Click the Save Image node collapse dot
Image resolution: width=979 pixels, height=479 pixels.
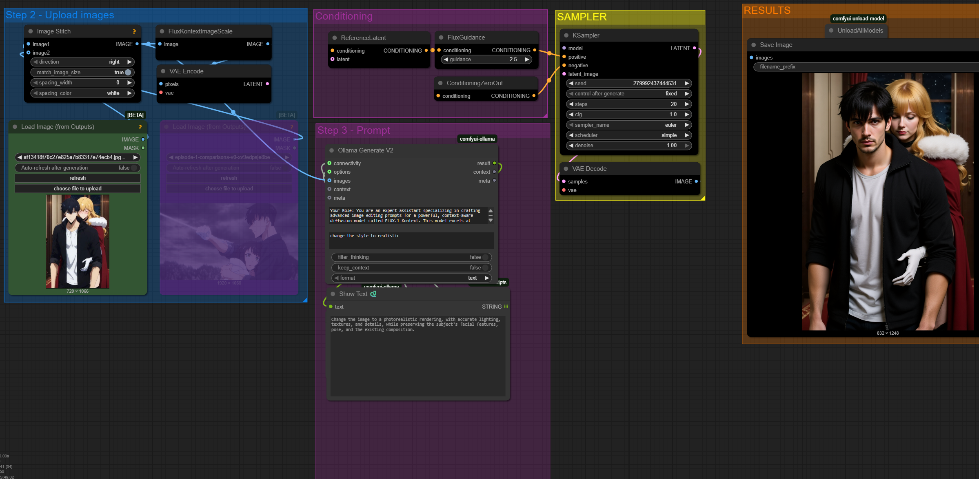pos(753,45)
